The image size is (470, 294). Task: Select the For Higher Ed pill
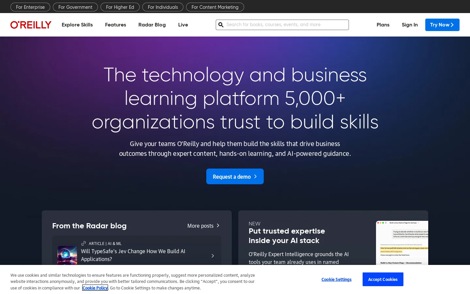(x=120, y=7)
